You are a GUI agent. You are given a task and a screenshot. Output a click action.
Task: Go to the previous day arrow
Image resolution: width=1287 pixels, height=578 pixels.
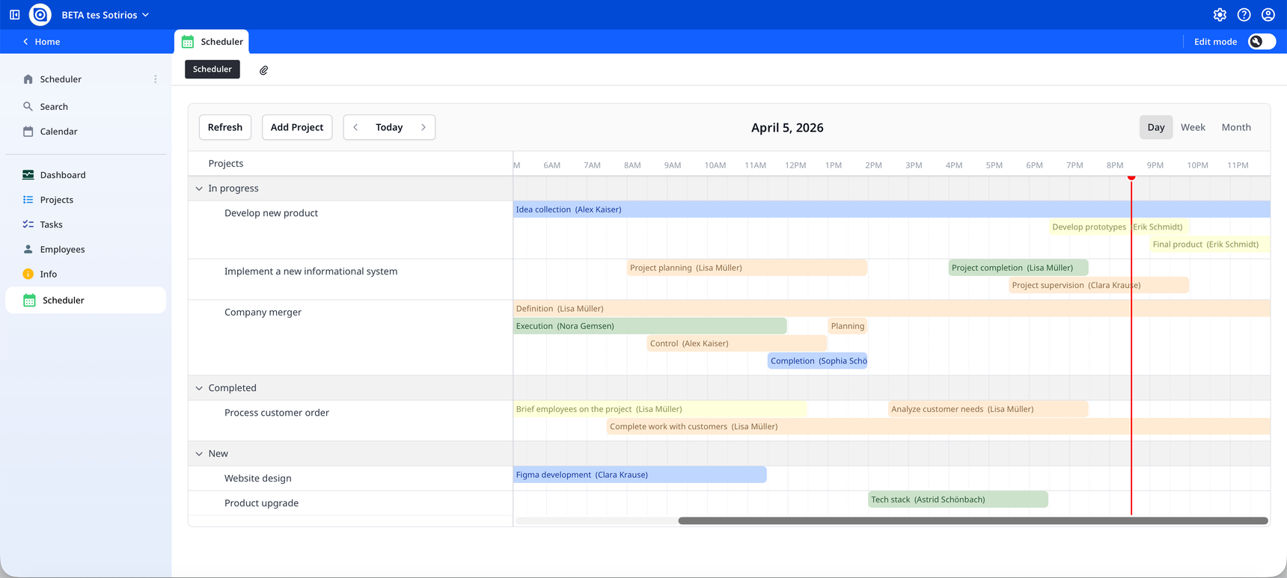[x=355, y=127]
